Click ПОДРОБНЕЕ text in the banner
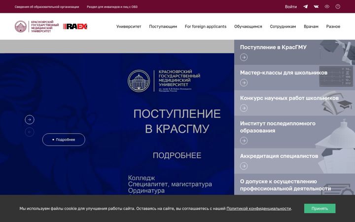Viewport: 355px width, 222px height. (177, 155)
